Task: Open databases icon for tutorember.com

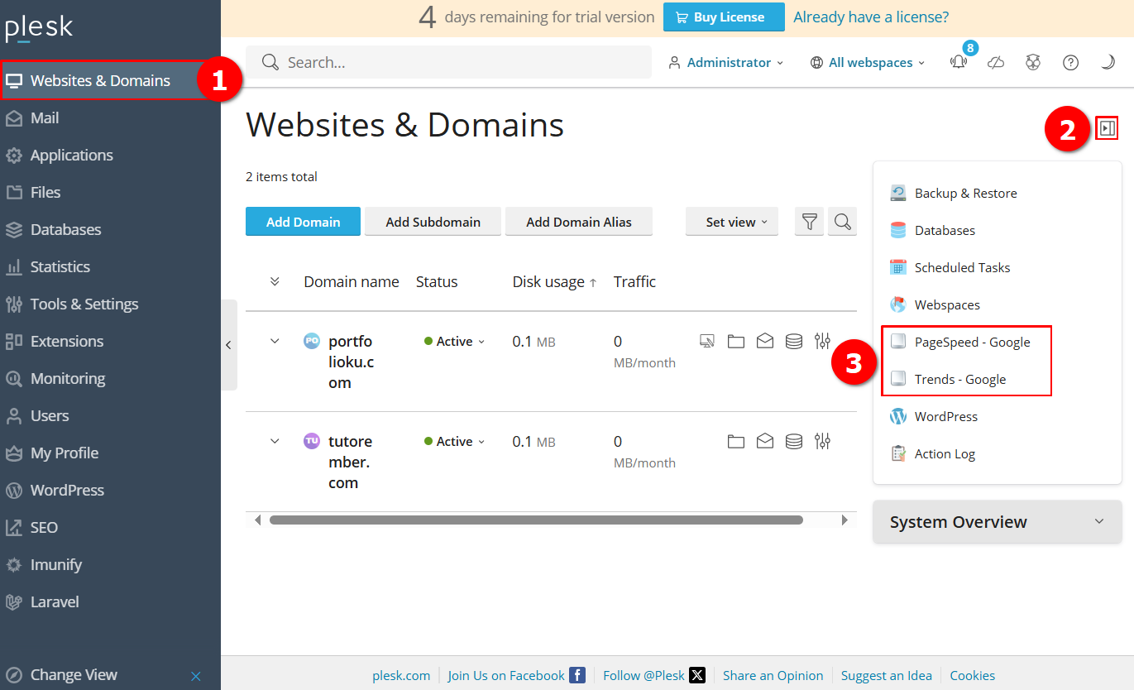Action: pos(794,441)
